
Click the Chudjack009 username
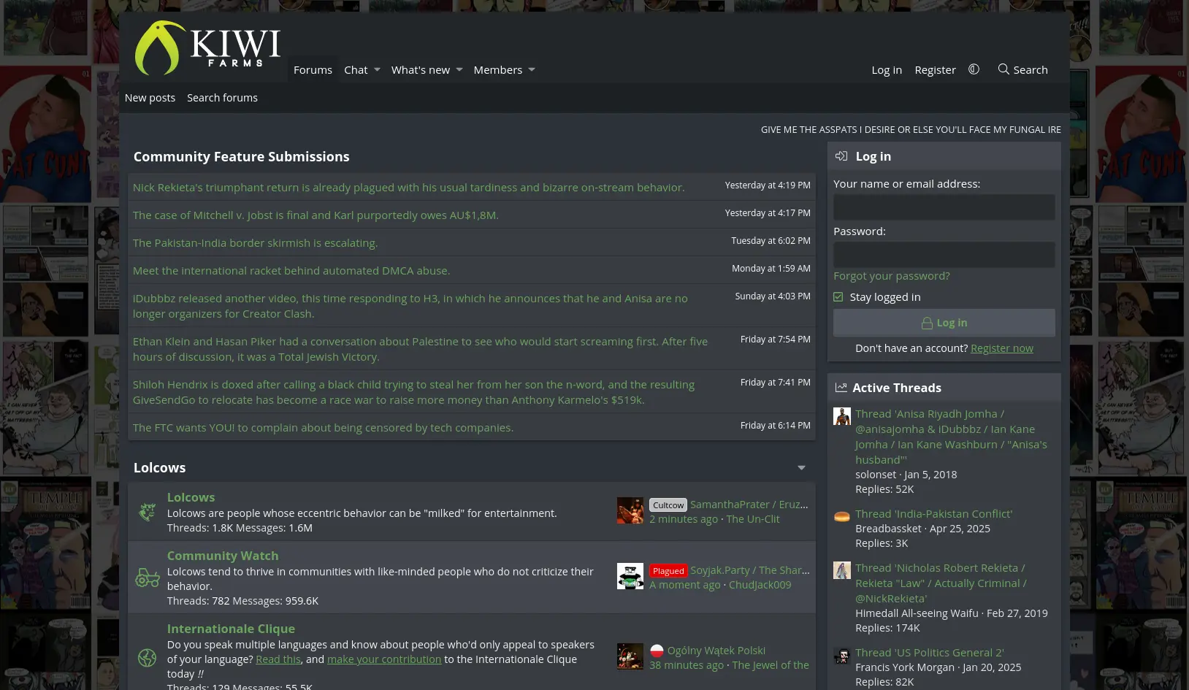tap(760, 585)
